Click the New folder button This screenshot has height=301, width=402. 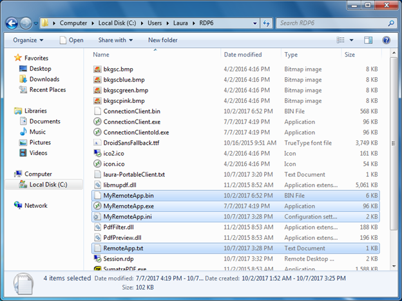pos(162,40)
